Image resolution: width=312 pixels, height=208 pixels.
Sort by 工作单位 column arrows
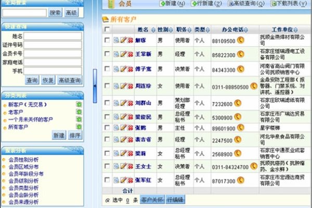click(x=296, y=30)
